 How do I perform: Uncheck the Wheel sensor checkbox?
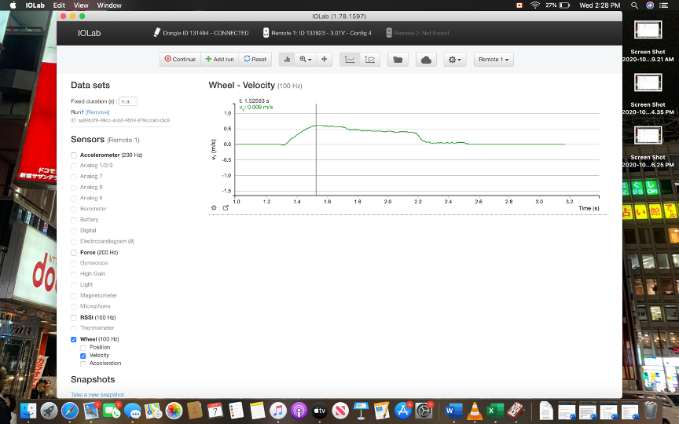click(x=74, y=339)
